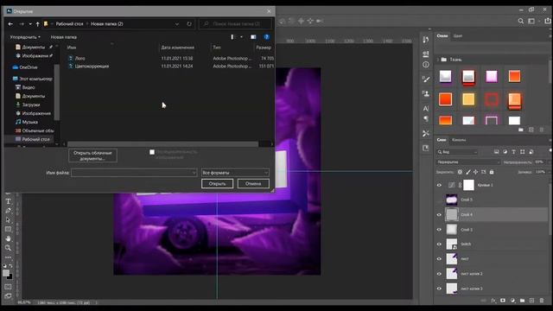Click the Отмена button
The image size is (553, 311).
[253, 184]
